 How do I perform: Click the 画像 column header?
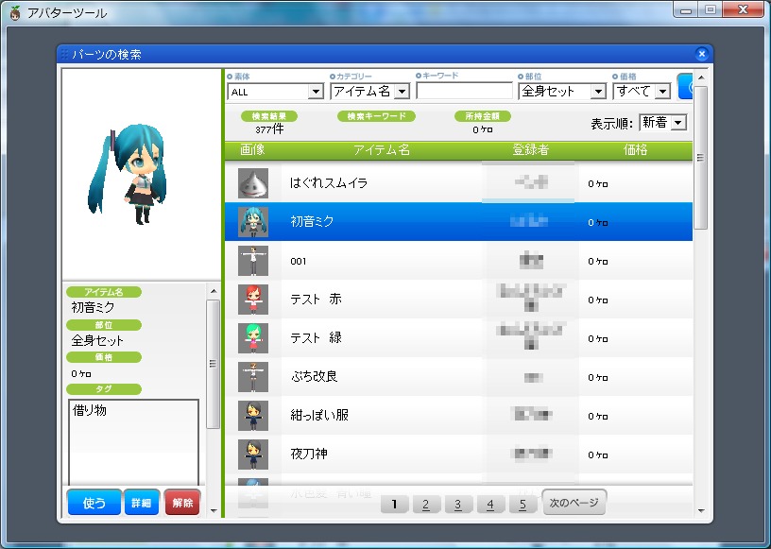click(x=252, y=150)
